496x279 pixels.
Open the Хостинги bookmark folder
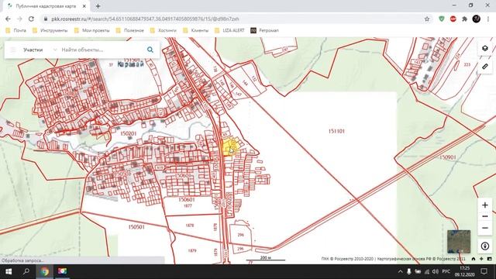pos(164,30)
